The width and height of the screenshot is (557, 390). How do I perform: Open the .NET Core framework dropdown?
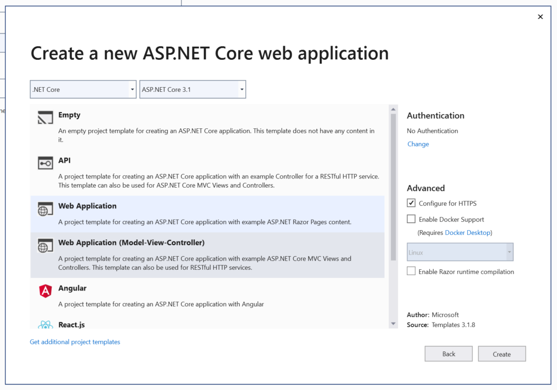(x=83, y=90)
